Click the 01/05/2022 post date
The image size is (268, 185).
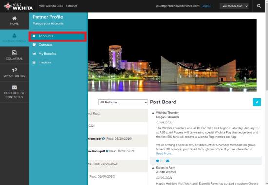pyautogui.click(x=164, y=123)
